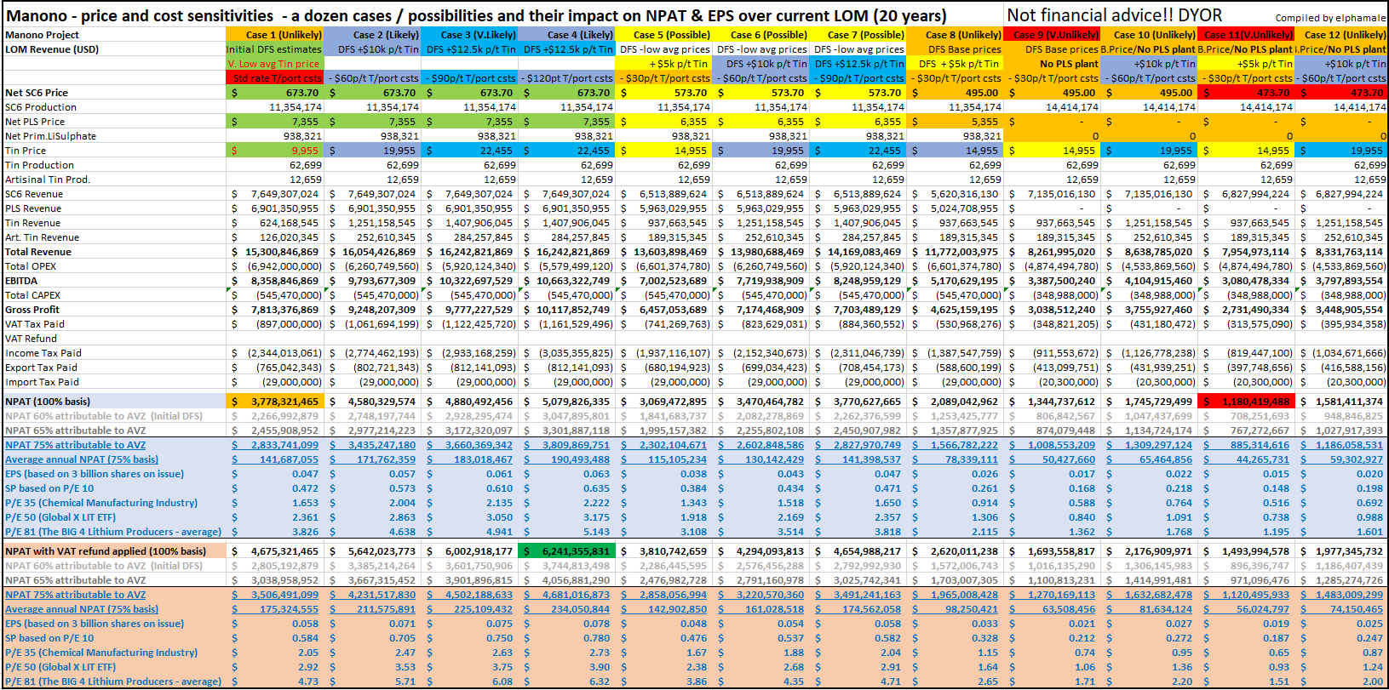Click the 'Case 7 (Possible)' column header
1389x690 pixels.
(x=858, y=35)
